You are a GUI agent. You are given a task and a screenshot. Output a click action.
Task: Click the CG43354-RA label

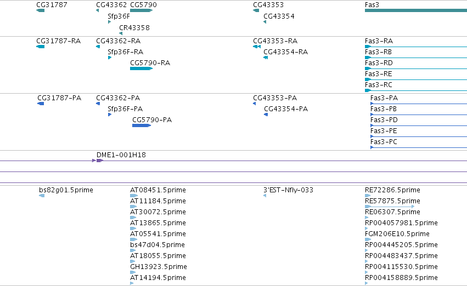point(285,52)
